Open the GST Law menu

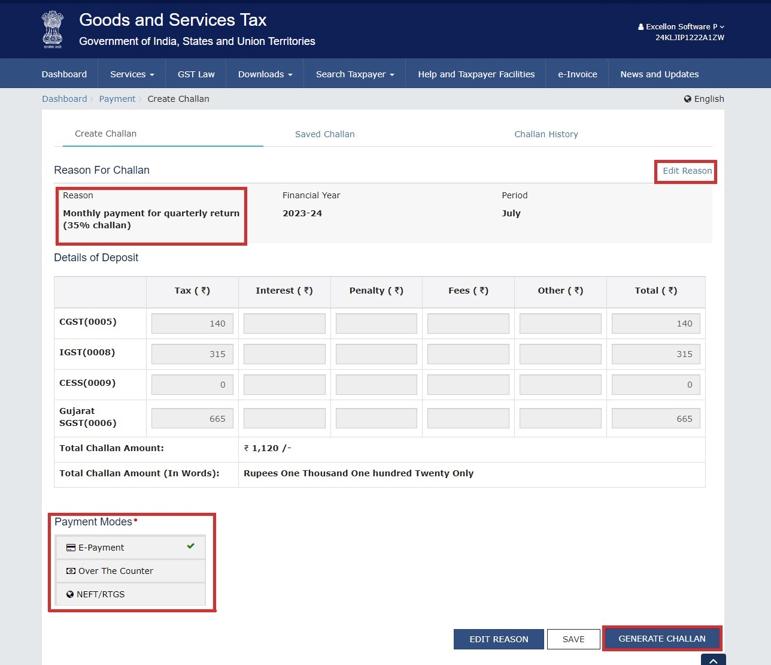pyautogui.click(x=196, y=74)
